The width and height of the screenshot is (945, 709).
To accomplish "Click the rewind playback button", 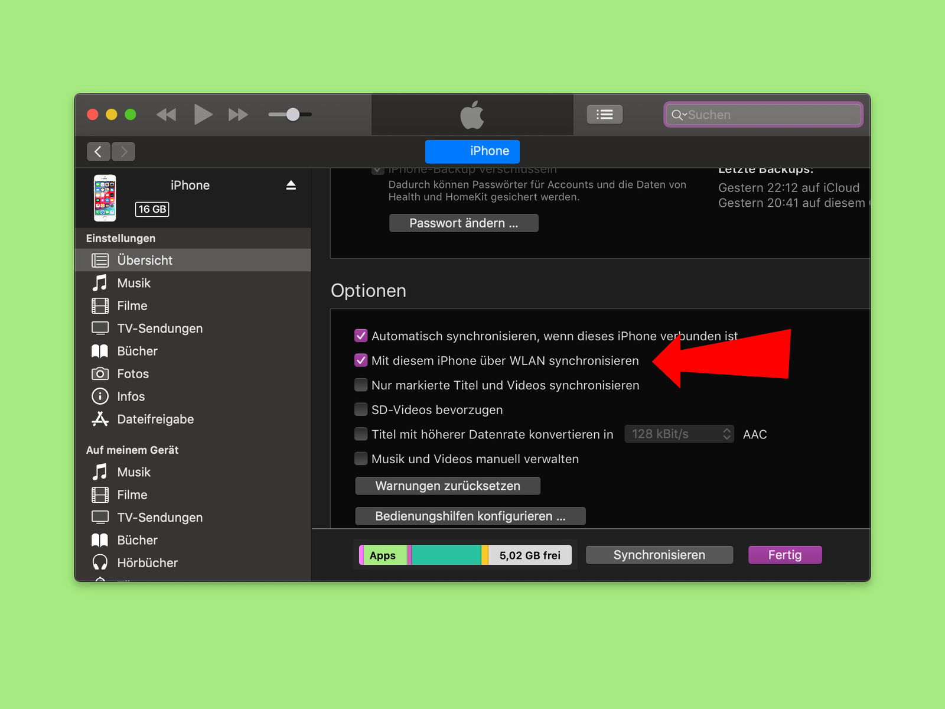I will 166,115.
